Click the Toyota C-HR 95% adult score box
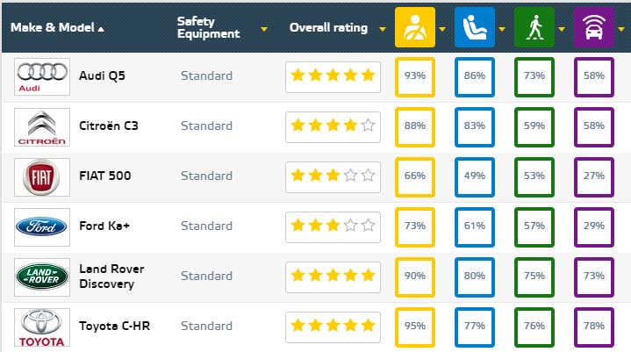Image resolution: width=631 pixels, height=352 pixels. tap(415, 327)
